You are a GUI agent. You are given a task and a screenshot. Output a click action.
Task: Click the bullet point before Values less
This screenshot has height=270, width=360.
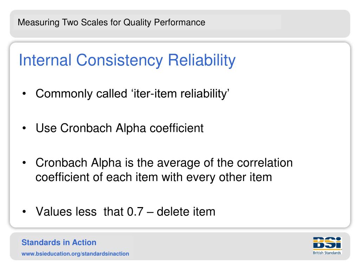coord(24,212)
